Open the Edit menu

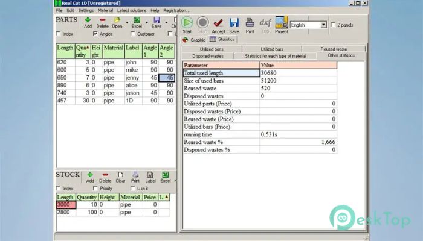point(71,10)
